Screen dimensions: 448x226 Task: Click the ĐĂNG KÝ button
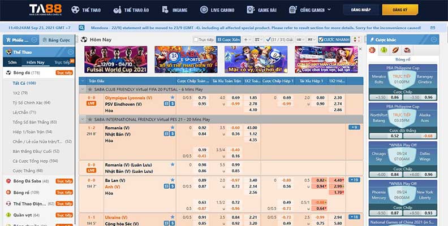click(x=400, y=10)
